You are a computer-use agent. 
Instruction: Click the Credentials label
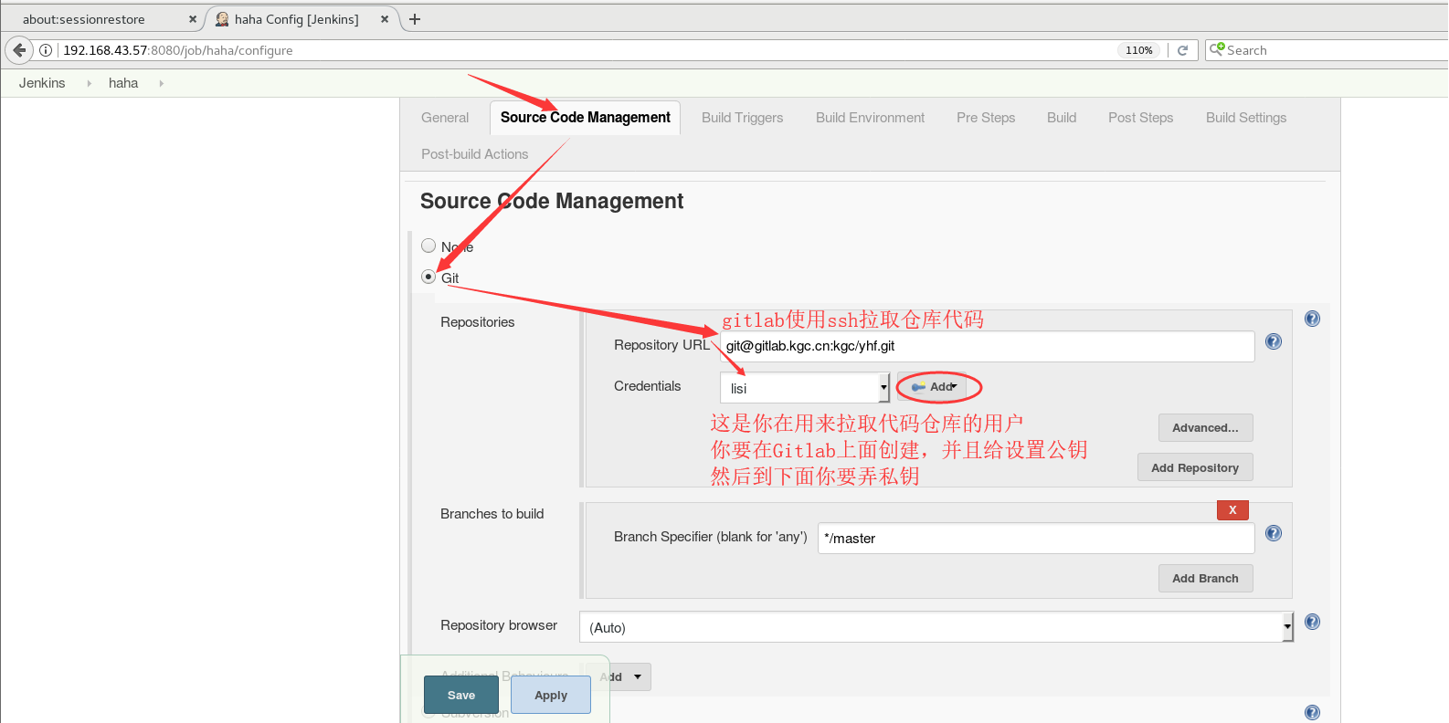[647, 386]
